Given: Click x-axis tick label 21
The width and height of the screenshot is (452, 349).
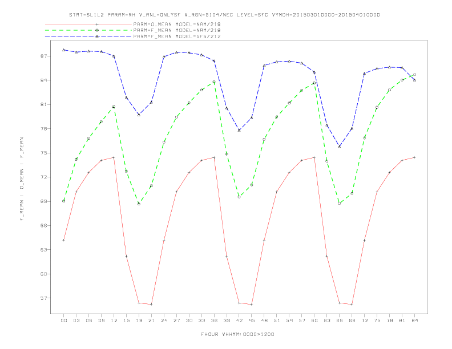Looking at the screenshot, I should tap(151, 320).
